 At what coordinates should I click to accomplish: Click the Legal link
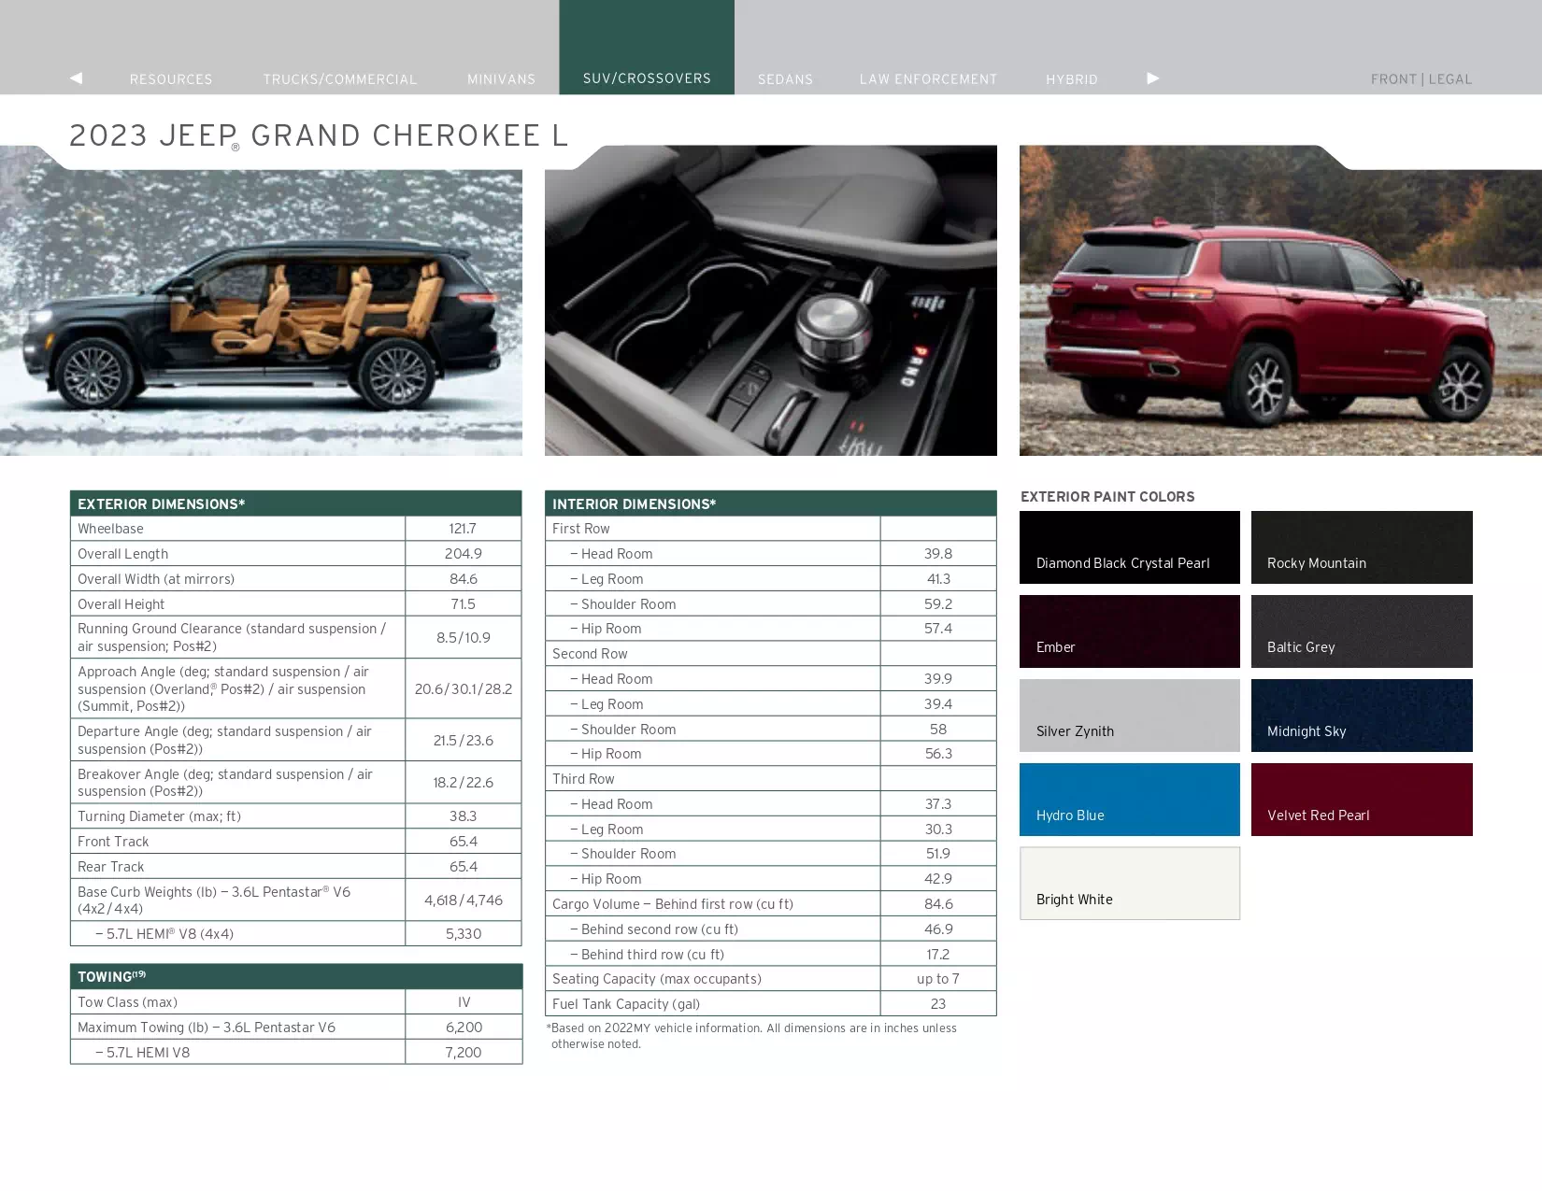1450,79
